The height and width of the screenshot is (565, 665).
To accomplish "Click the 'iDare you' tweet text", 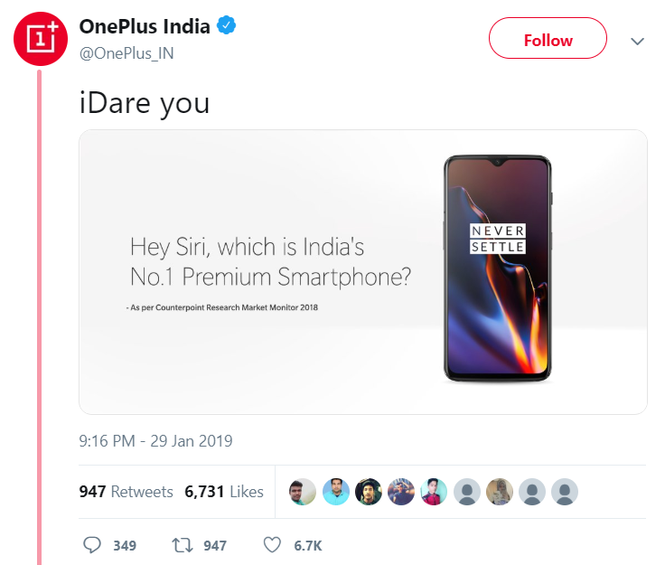I will 145,102.
